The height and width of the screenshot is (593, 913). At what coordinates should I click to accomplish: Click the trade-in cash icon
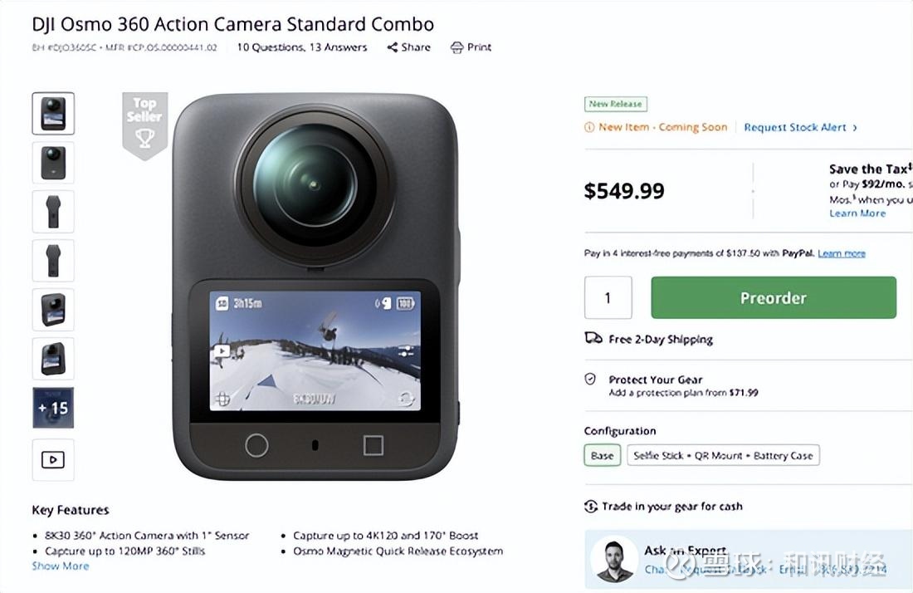tap(591, 506)
